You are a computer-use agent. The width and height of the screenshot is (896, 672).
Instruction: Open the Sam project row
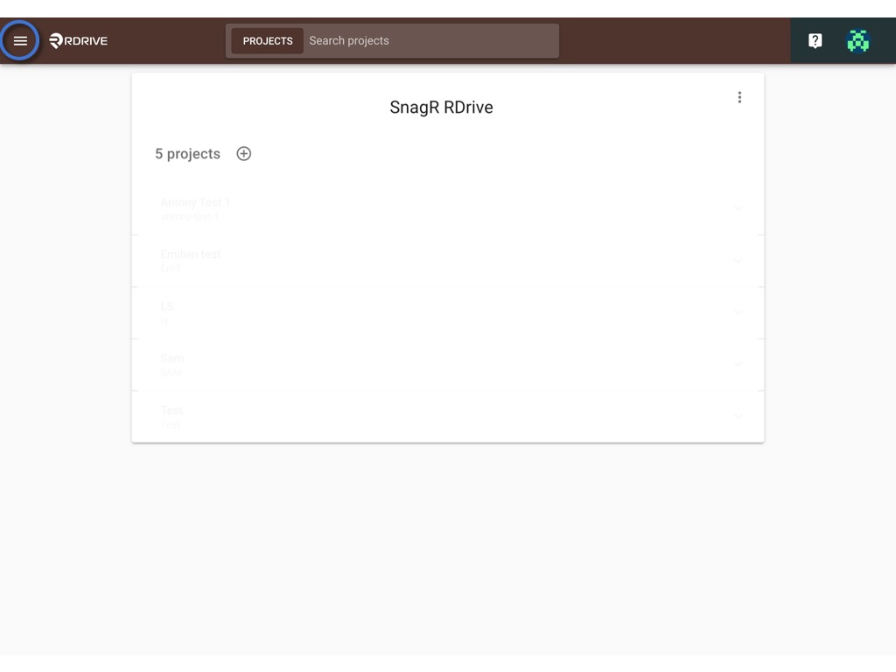click(x=448, y=365)
